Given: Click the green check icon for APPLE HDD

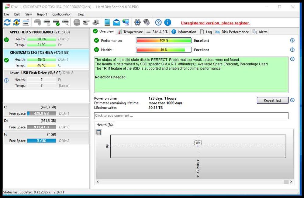Looking at the screenshot, I should click(x=6, y=40).
